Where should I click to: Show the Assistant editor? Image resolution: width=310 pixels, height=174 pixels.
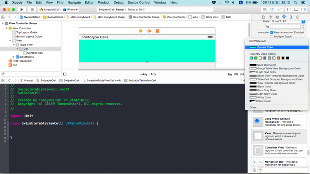[x=272, y=9]
